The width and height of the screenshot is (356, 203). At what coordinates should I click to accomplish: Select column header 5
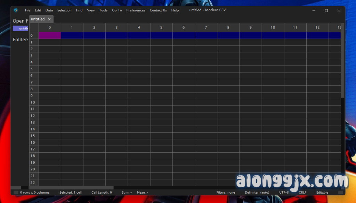point(161,27)
